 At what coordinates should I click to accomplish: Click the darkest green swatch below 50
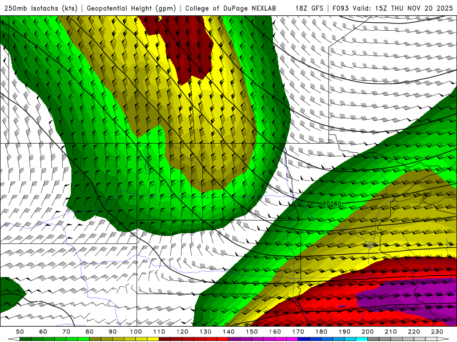26,339
